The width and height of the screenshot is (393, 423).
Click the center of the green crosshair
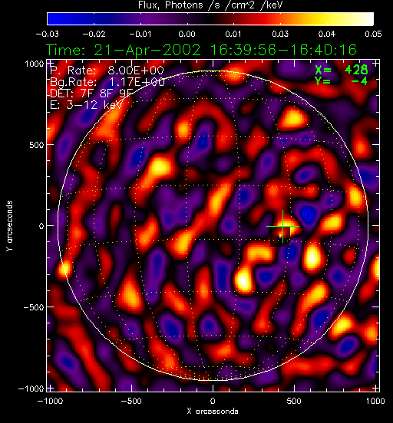(282, 226)
